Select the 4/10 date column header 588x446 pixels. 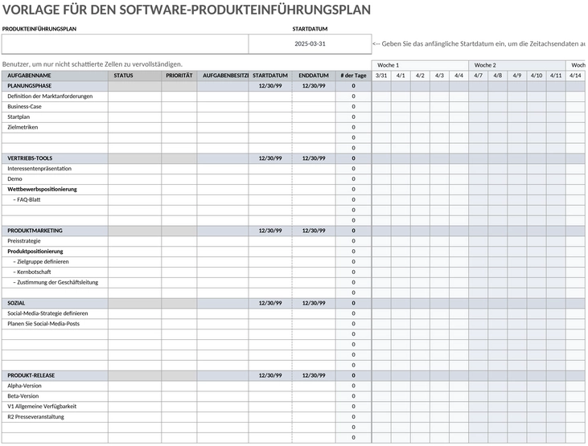(537, 76)
